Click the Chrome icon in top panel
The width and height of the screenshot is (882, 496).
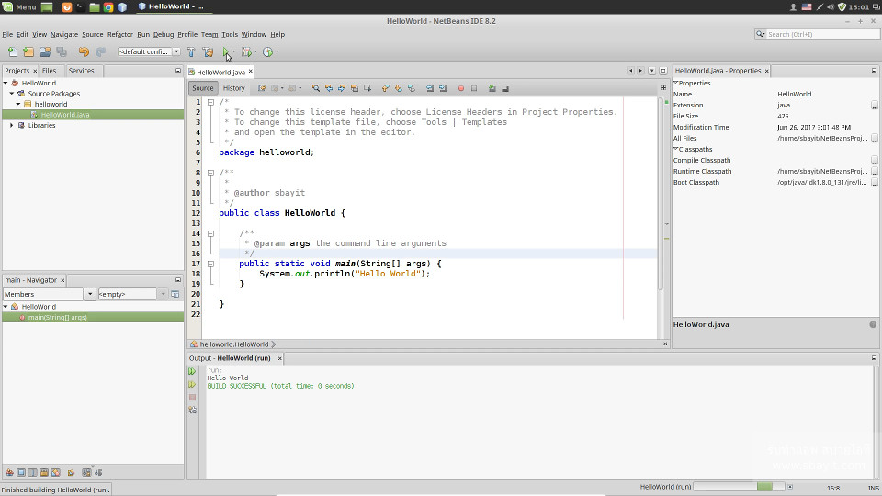click(108, 6)
